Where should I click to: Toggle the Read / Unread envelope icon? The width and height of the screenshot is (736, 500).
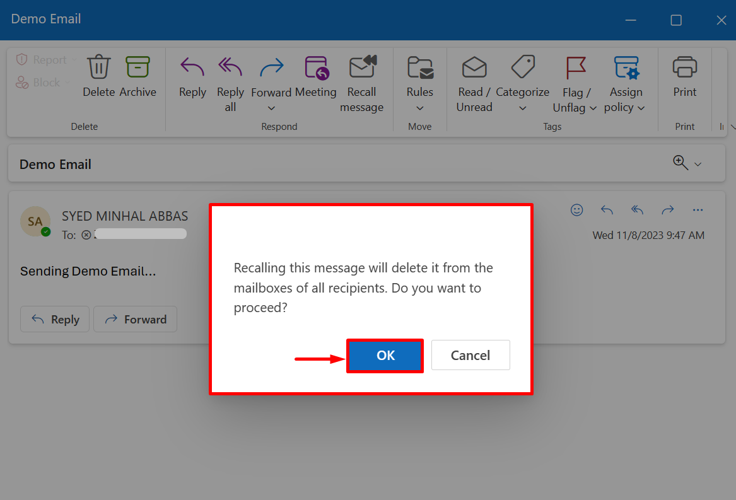(474, 67)
